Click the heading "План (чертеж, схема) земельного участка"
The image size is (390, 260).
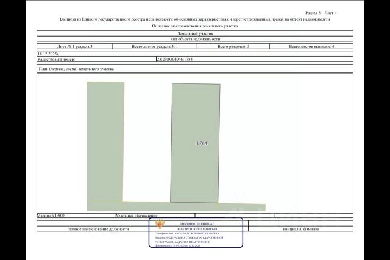(76, 69)
